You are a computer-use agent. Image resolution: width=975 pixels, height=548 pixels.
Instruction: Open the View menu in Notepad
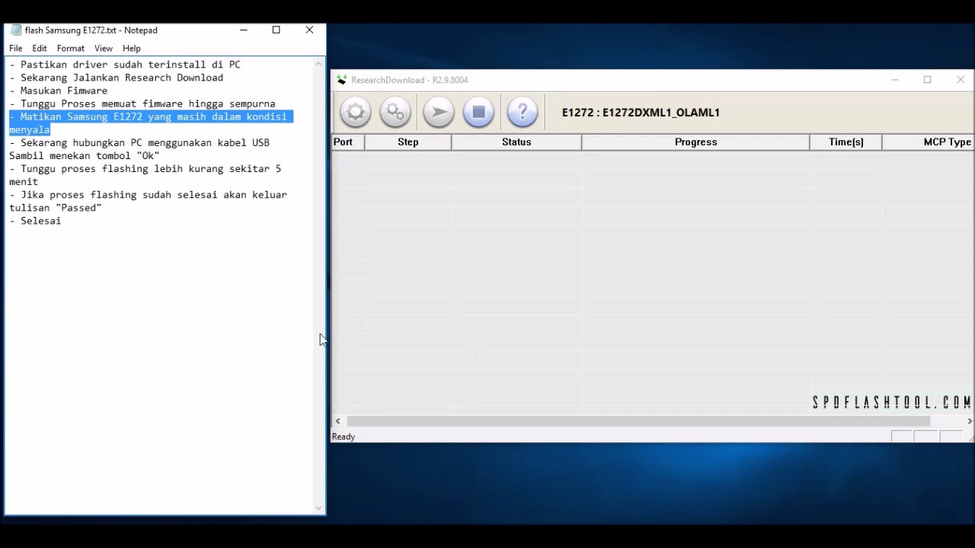(104, 48)
